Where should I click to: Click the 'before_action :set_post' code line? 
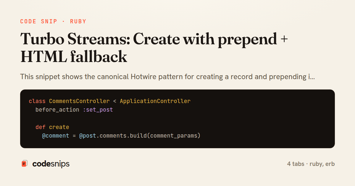coord(74,110)
